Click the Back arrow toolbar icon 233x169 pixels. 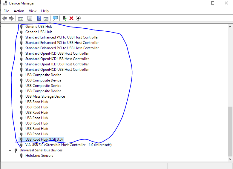pos(4,19)
